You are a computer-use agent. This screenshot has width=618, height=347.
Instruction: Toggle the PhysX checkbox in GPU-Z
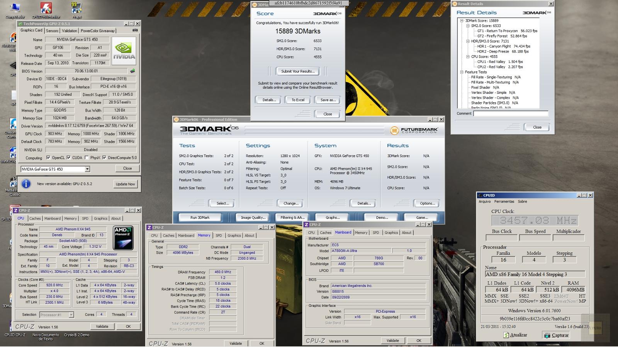pos(86,157)
